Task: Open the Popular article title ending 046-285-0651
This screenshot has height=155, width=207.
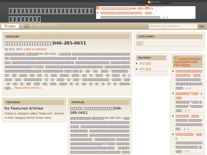Action: click(x=96, y=111)
